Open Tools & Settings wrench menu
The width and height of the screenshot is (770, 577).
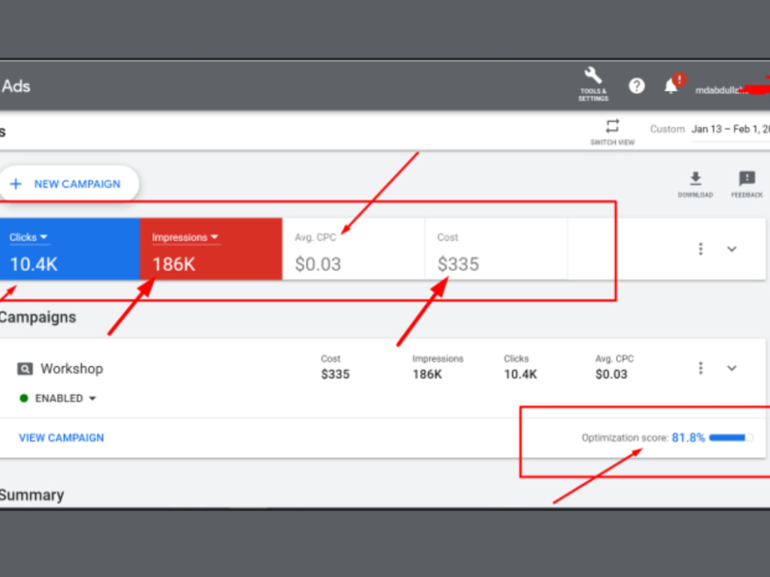click(593, 85)
